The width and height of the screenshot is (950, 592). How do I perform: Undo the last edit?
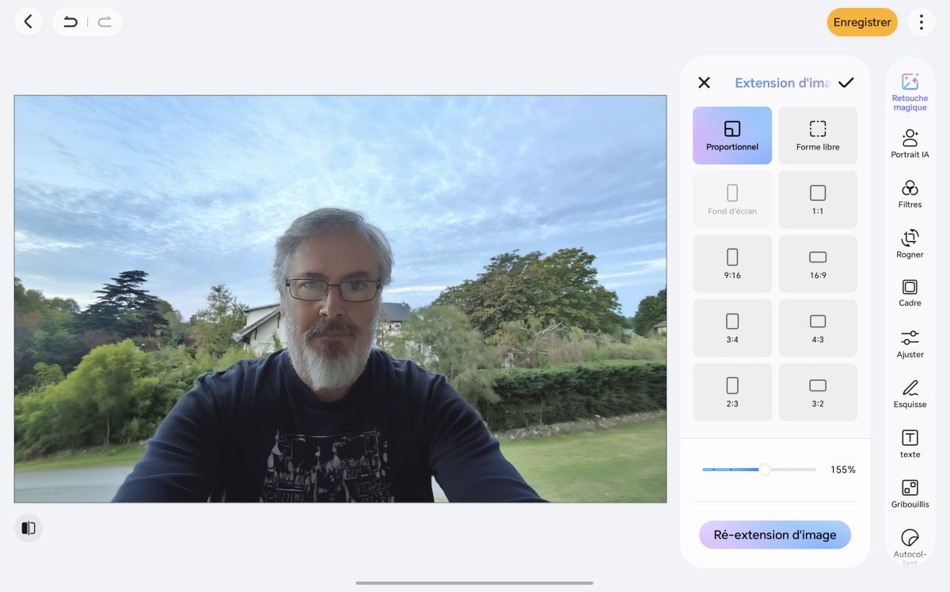pyautogui.click(x=70, y=22)
